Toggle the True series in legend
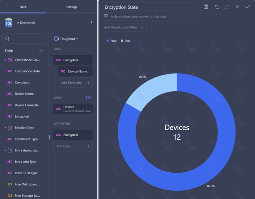The image size is (255, 199). 125,41
